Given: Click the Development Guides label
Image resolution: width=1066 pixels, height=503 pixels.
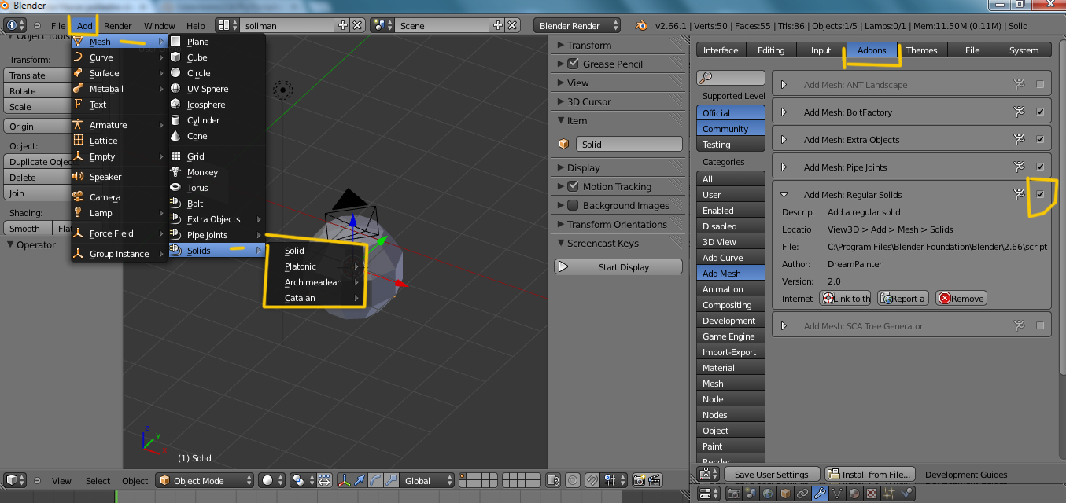Looking at the screenshot, I should pos(966,475).
